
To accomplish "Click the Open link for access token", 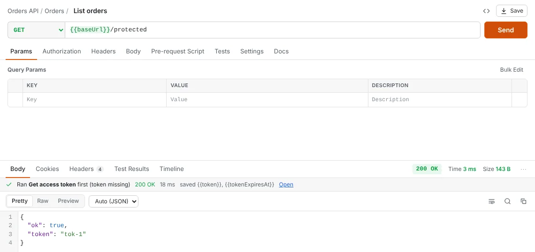I will [286, 185].
